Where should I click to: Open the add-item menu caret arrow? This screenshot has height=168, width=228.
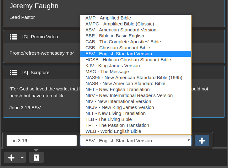pyautogui.click(x=22, y=157)
